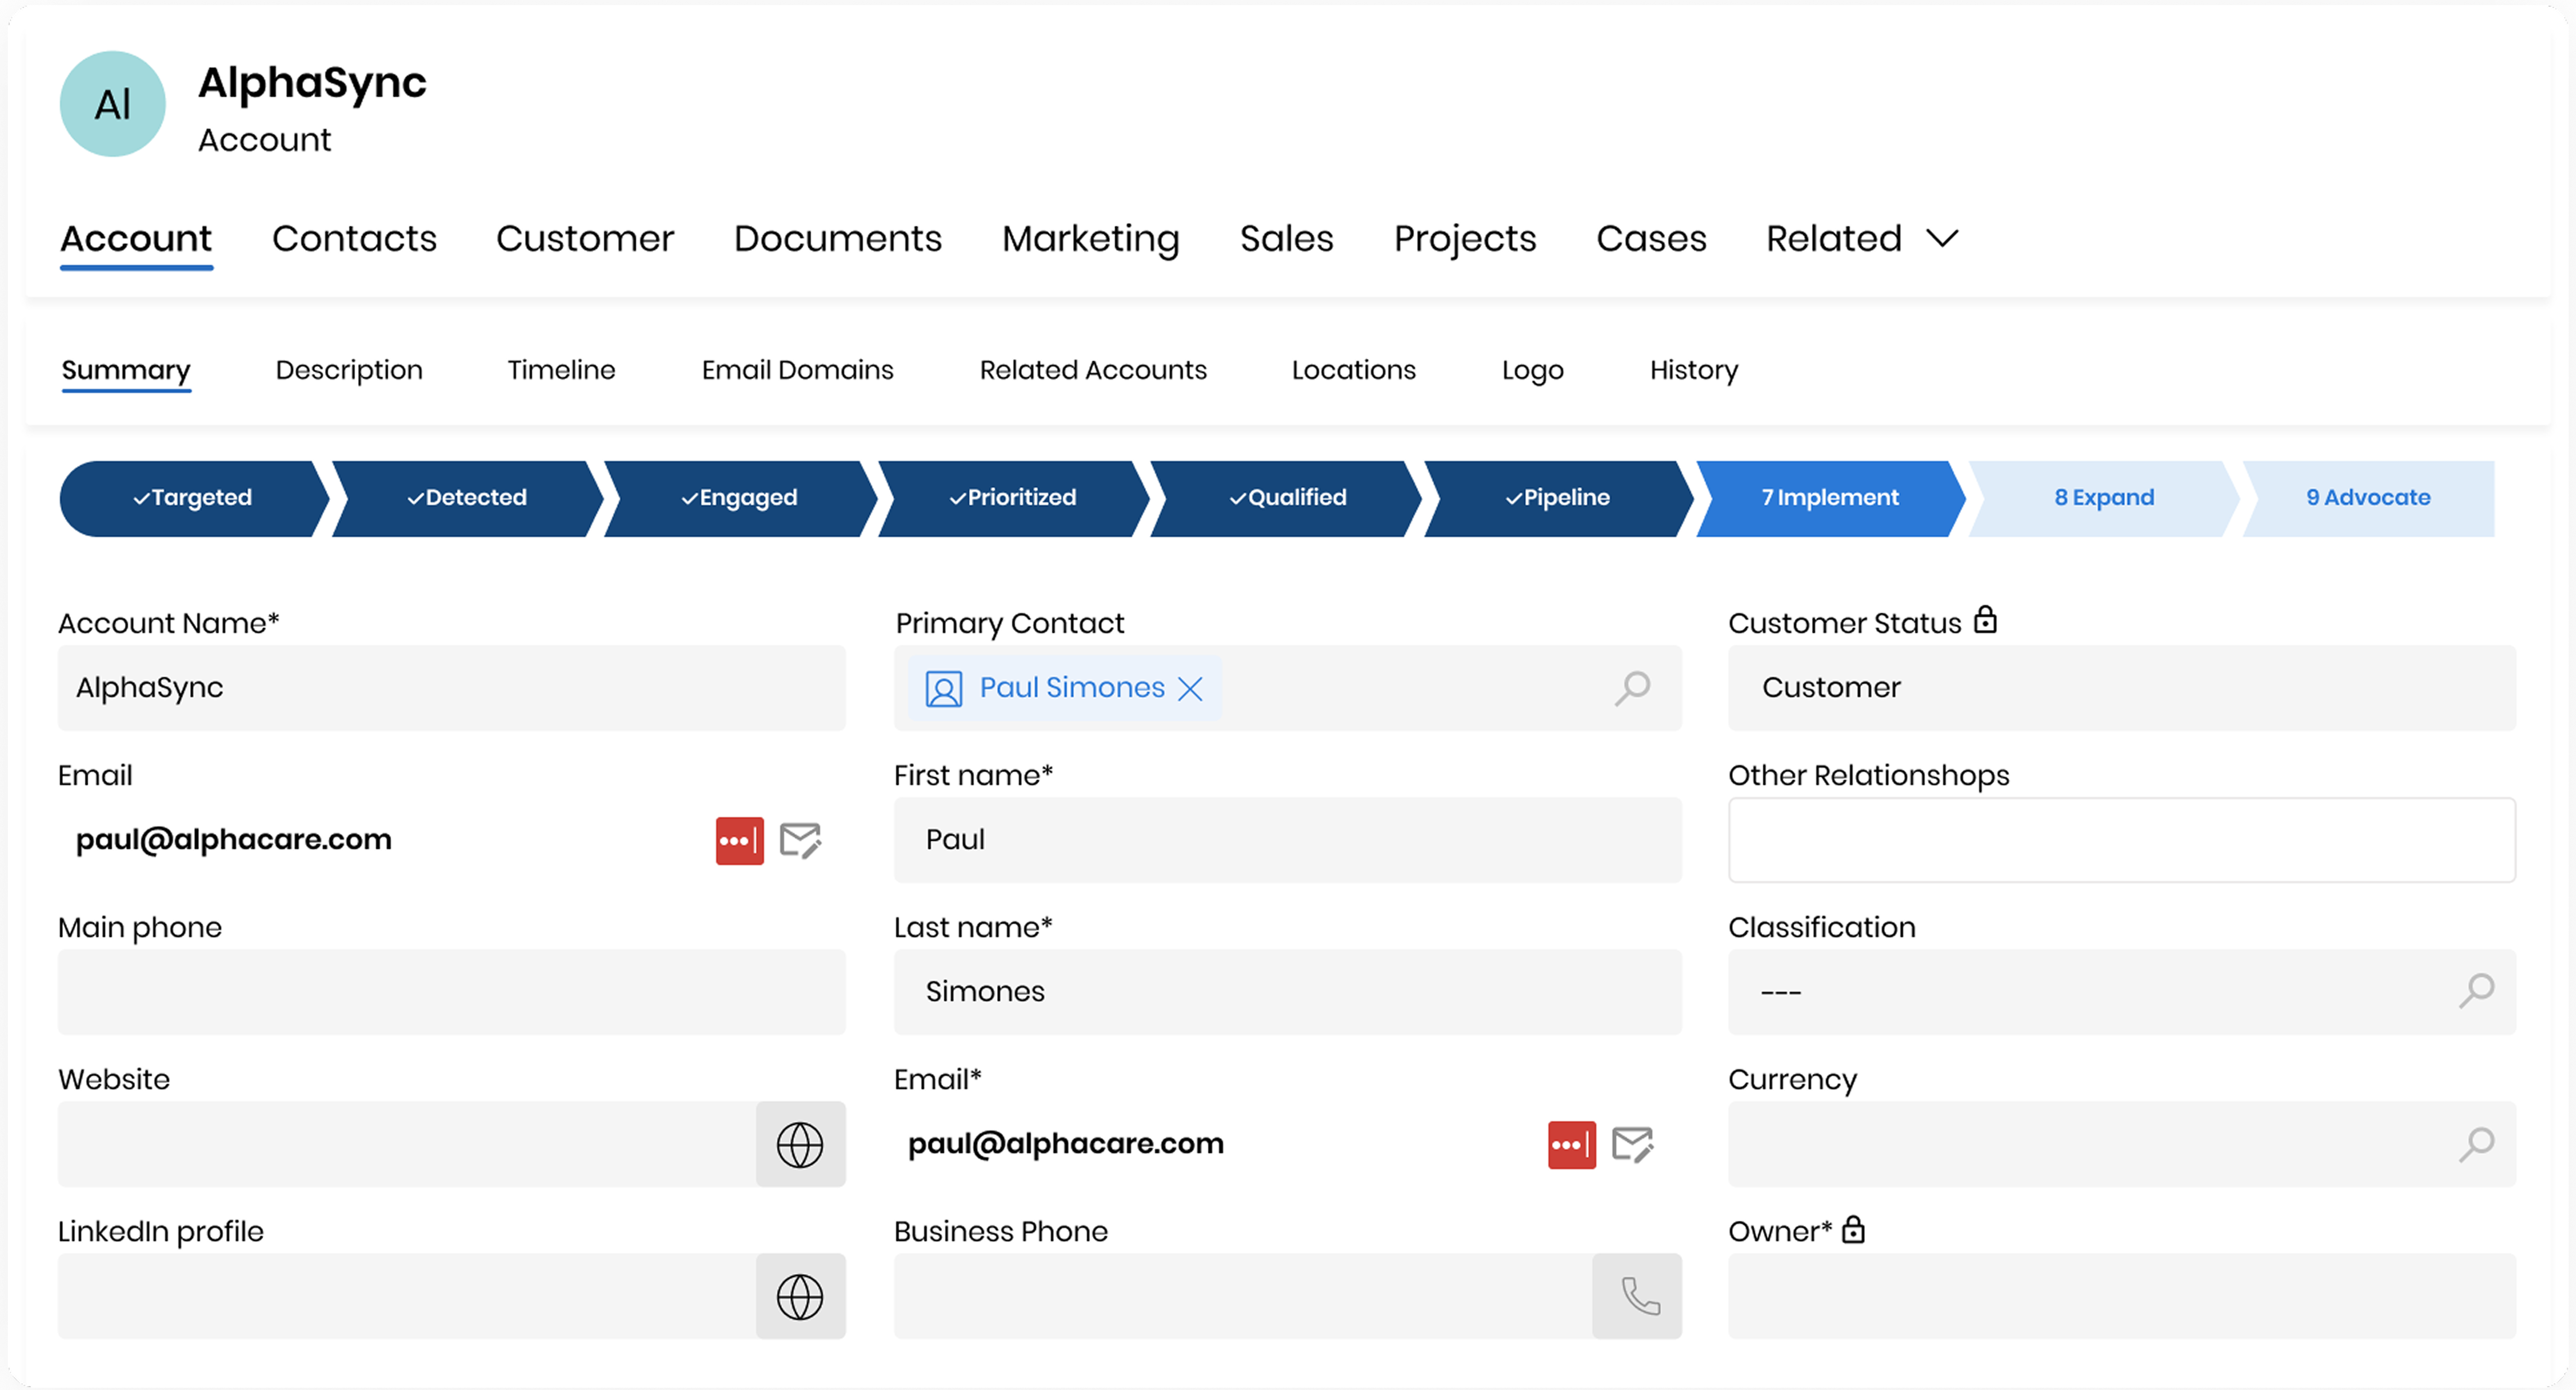This screenshot has height=1390, width=2576.
Task: Remove Paul Simones from Primary Contact
Action: click(x=1190, y=688)
